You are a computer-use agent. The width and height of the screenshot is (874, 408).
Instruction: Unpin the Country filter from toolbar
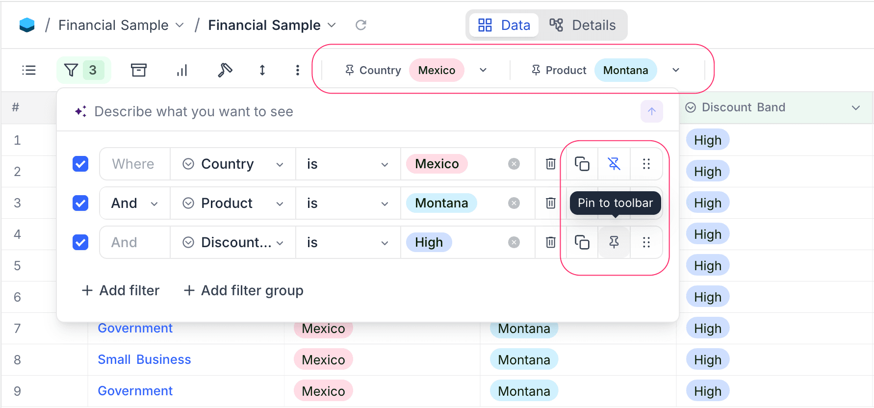(x=614, y=164)
